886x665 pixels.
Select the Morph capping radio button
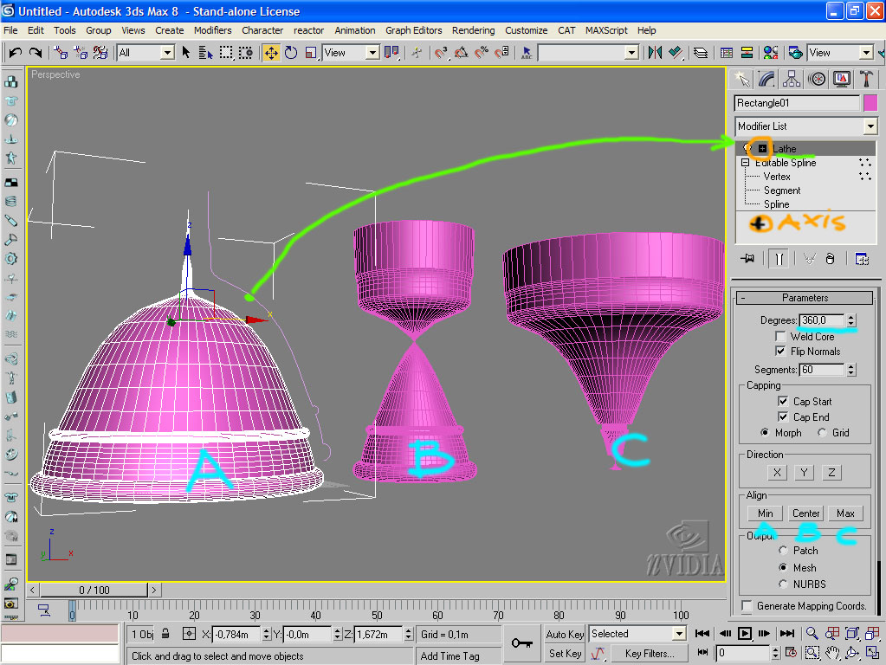click(765, 433)
